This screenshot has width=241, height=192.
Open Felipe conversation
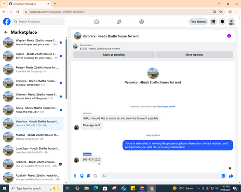pos(33,70)
